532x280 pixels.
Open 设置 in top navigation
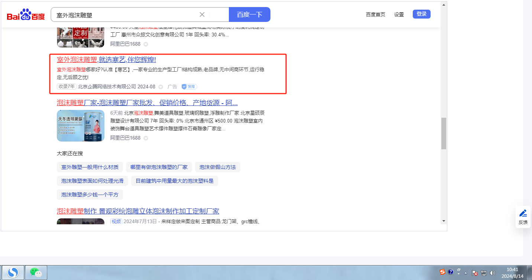pyautogui.click(x=399, y=14)
